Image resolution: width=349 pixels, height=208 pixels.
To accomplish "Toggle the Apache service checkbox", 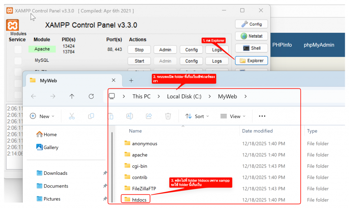I will (x=18, y=50).
